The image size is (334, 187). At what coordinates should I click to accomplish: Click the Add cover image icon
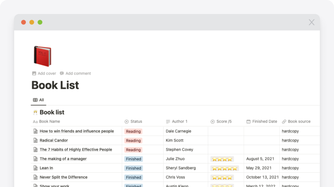[x=34, y=73]
